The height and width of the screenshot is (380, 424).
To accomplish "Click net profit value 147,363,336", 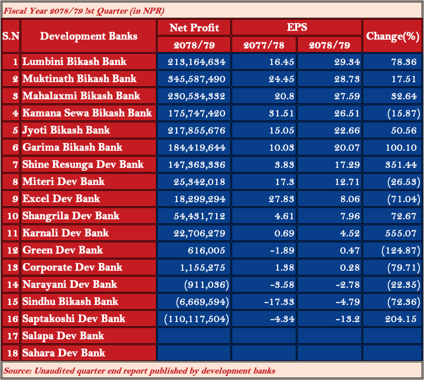I will [194, 164].
